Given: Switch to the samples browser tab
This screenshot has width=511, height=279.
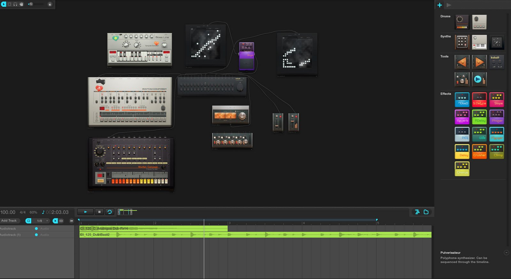Looking at the screenshot, I should click(x=449, y=5).
